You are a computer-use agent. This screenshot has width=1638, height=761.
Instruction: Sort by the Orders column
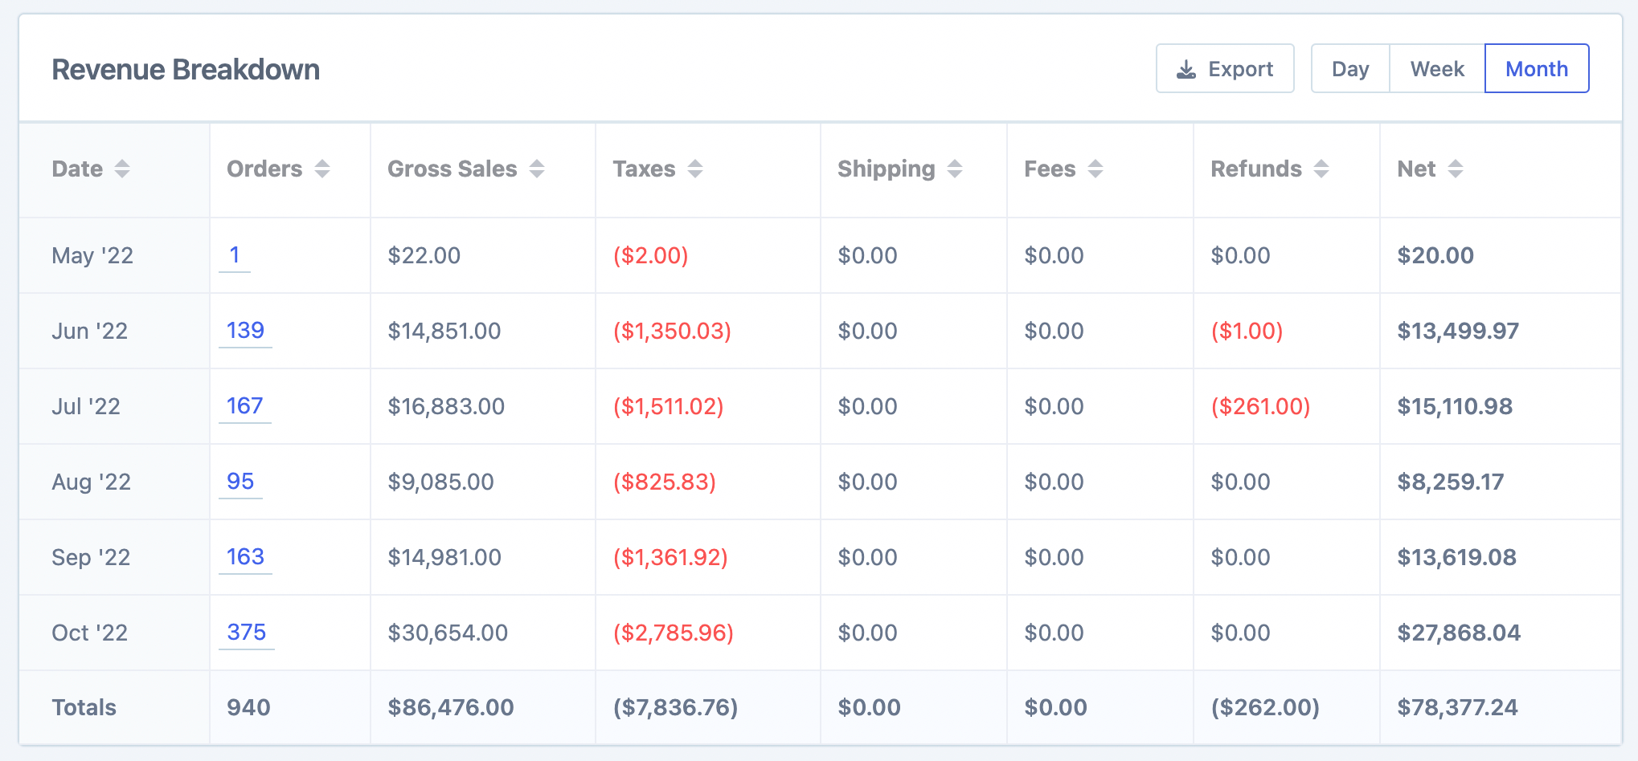click(x=321, y=169)
